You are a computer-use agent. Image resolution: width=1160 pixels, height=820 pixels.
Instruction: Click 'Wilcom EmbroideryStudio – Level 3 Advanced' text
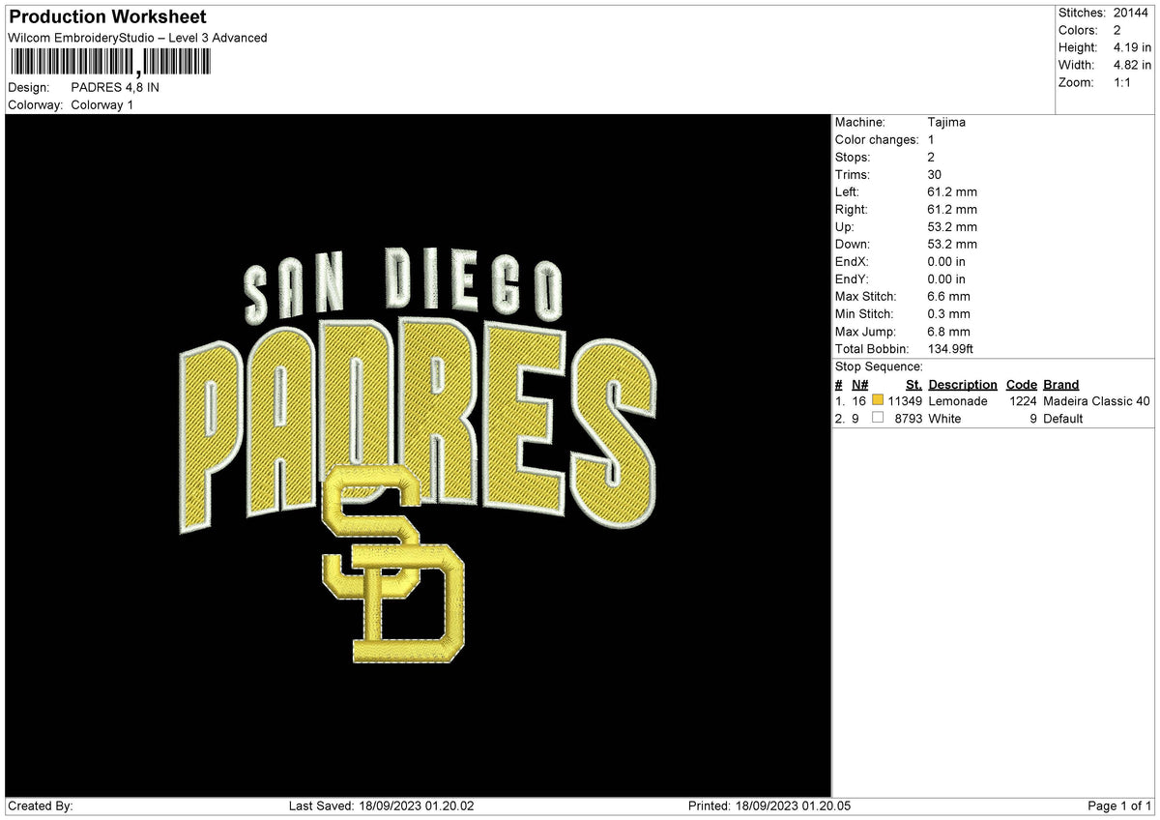point(137,38)
